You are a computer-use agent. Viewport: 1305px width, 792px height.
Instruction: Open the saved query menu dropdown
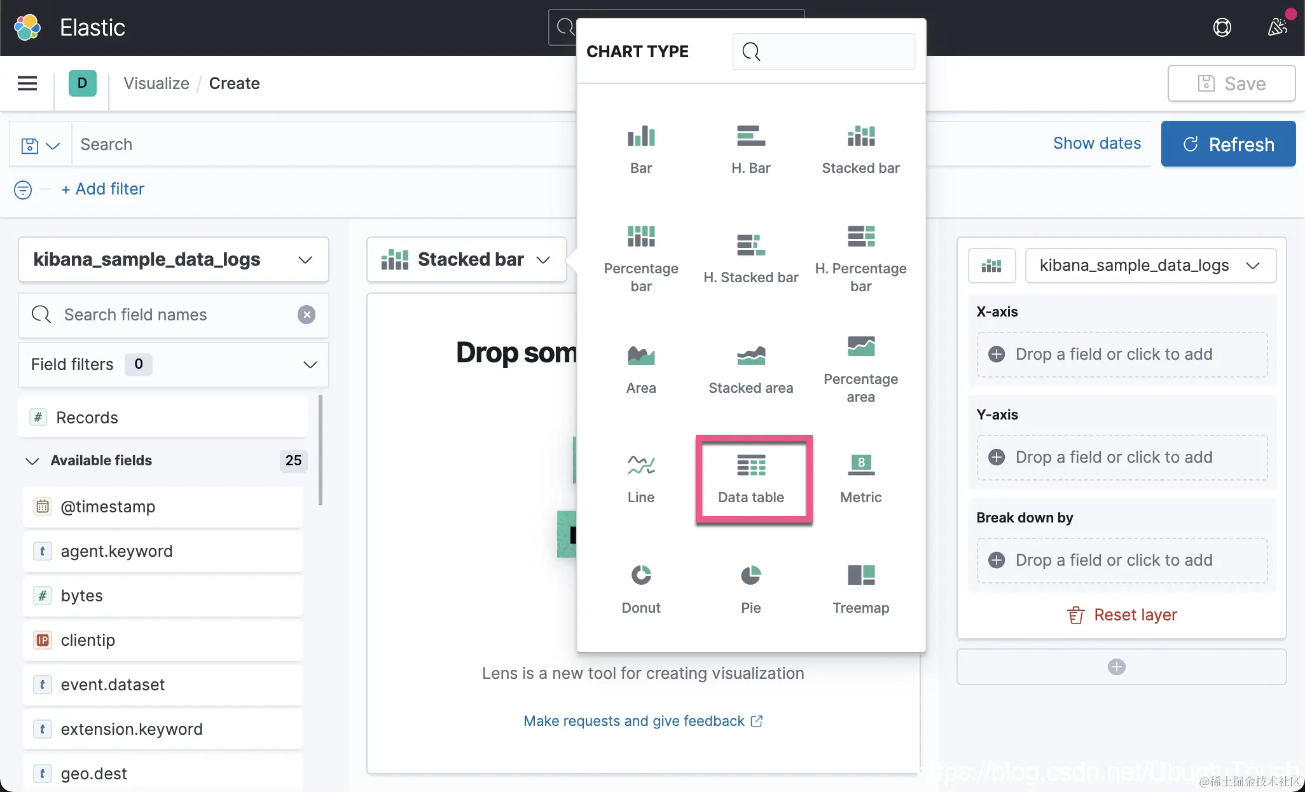pos(40,145)
